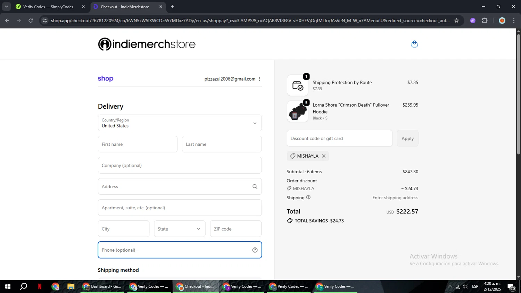Open the Phone field help icon

[x=255, y=250]
